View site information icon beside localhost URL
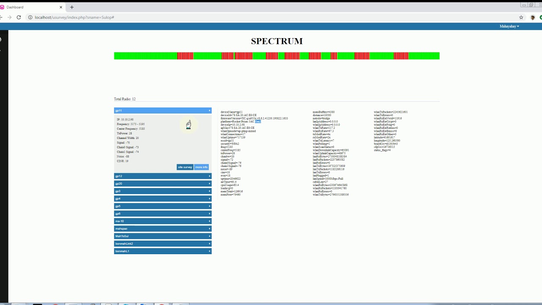Viewport: 542px width, 305px height. [30, 17]
